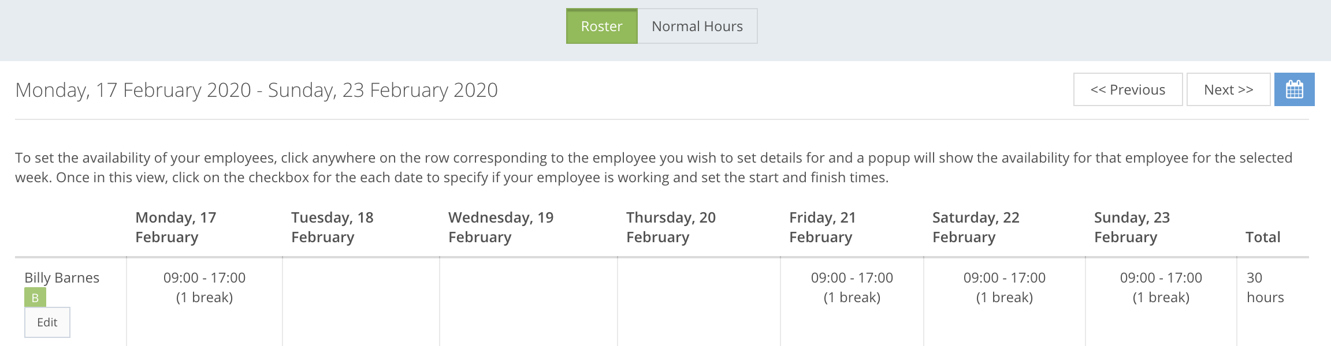Advance to the next week

(1228, 89)
